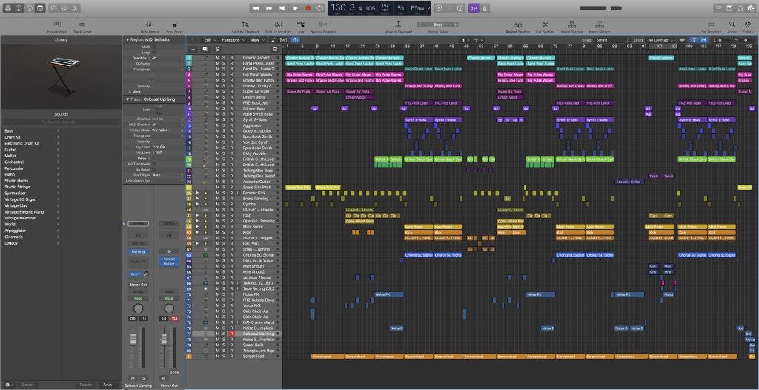The width and height of the screenshot is (759, 390).
Task: Go to beginning transport button
Action: tap(282, 8)
